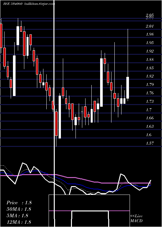Screen dimensions: 162x227
Task: Select the 2.05 price axis label
Action: coord(150,15)
